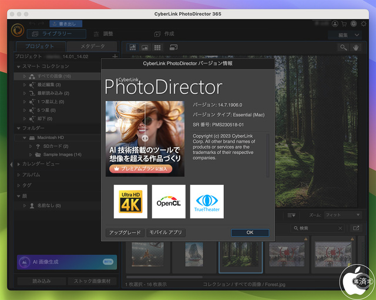This screenshot has height=300, width=376.
Task: Click the notification bell icon
Action: [x=354, y=23]
